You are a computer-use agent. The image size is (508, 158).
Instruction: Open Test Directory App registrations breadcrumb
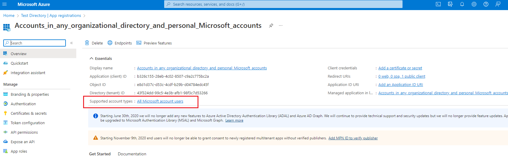point(51,15)
